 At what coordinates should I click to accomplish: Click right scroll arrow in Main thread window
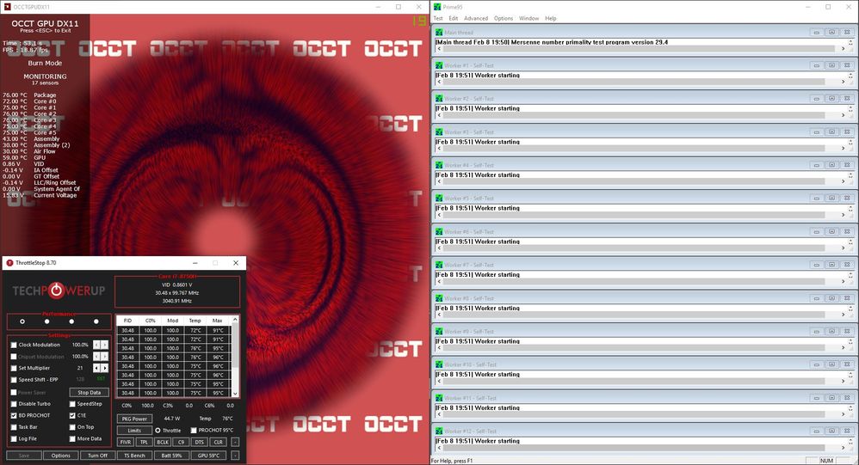pyautogui.click(x=844, y=49)
